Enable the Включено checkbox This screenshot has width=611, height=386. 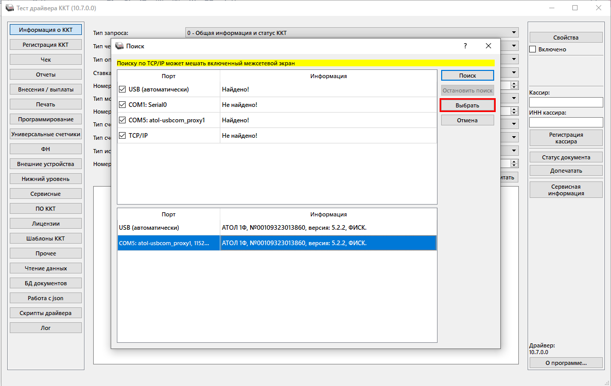533,49
